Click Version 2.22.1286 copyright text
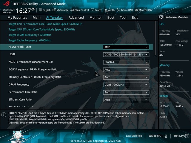 point(95,141)
